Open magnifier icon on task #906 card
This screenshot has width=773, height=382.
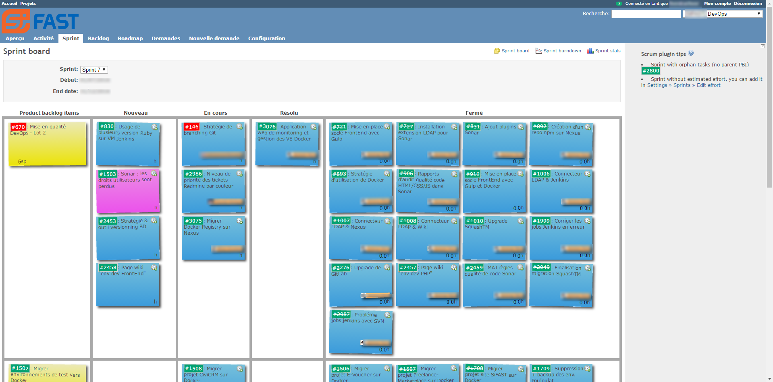(454, 174)
